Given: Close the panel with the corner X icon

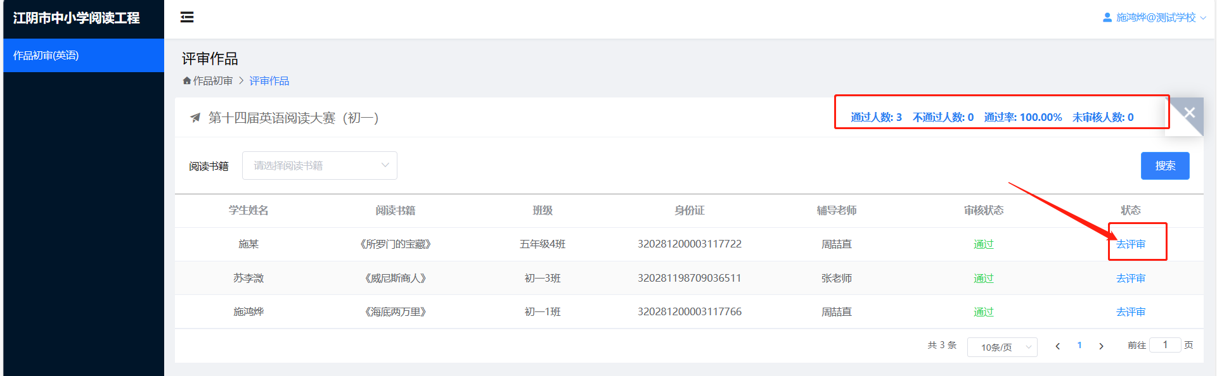Looking at the screenshot, I should click(x=1189, y=113).
